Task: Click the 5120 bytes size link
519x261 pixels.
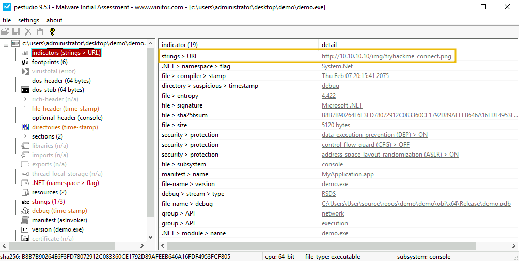Action: click(x=336, y=125)
